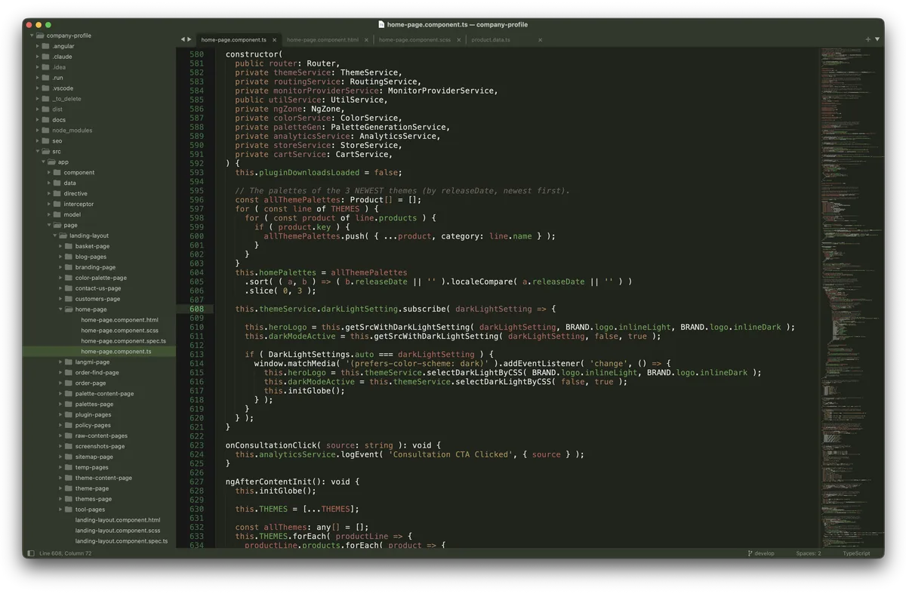Open the develop git branch status item
This screenshot has height=594, width=906.
point(761,553)
